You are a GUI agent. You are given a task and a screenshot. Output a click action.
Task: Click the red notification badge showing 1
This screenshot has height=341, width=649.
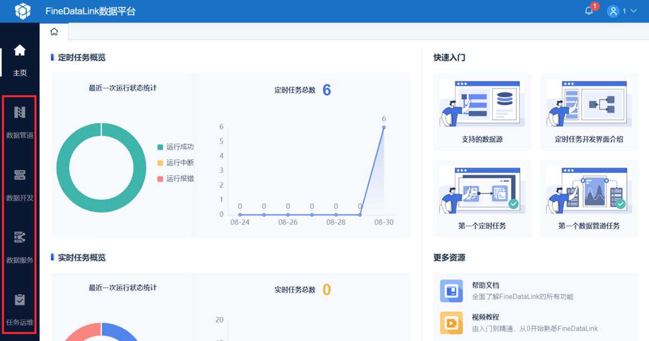point(595,6)
